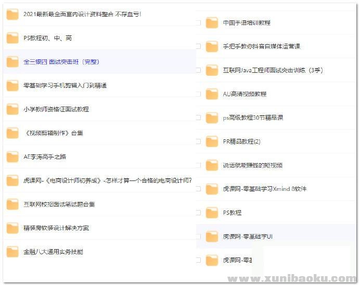Screen dimensions: 359x285
Task: Click the folder icon beside 精装房软装设计解决方案
Action: click(12, 228)
